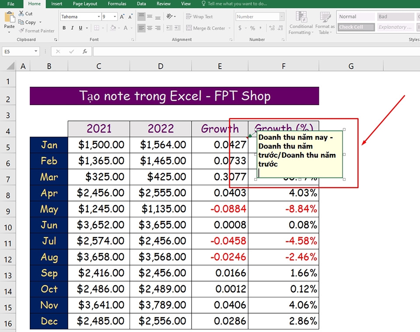Switch to the Page Layout tab

(x=85, y=4)
